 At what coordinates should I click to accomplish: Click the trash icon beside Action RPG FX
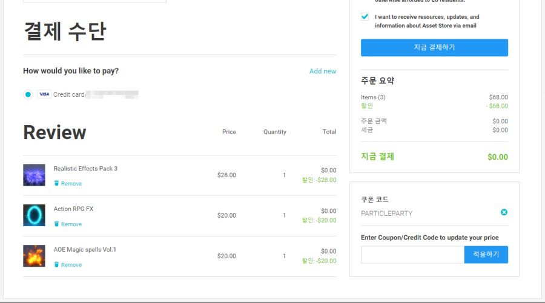pyautogui.click(x=56, y=224)
